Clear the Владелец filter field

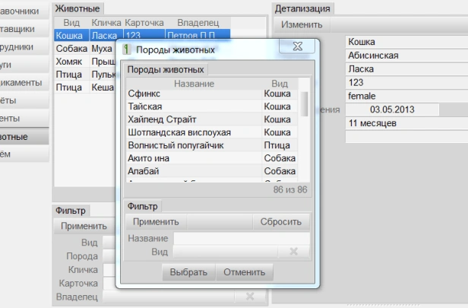(249, 296)
